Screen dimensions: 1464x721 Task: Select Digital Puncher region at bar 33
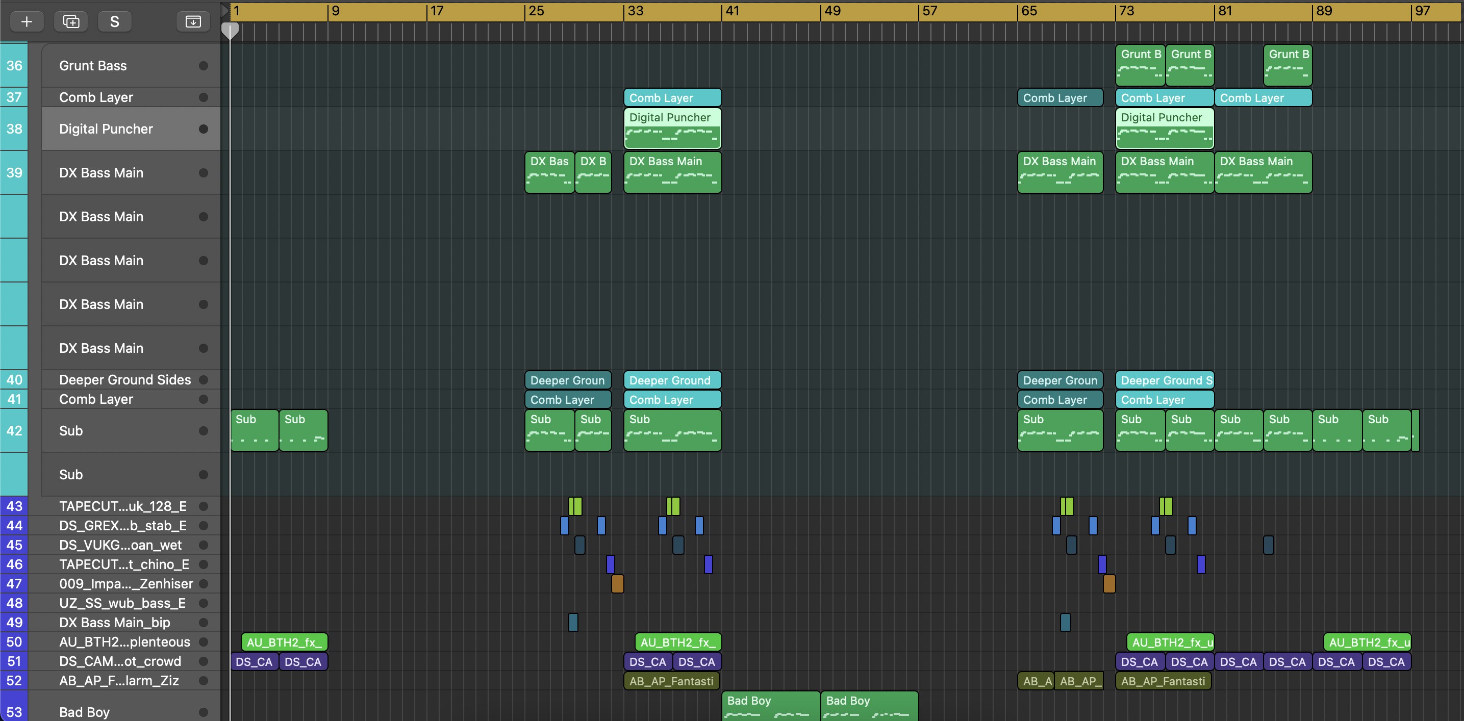pyautogui.click(x=672, y=128)
